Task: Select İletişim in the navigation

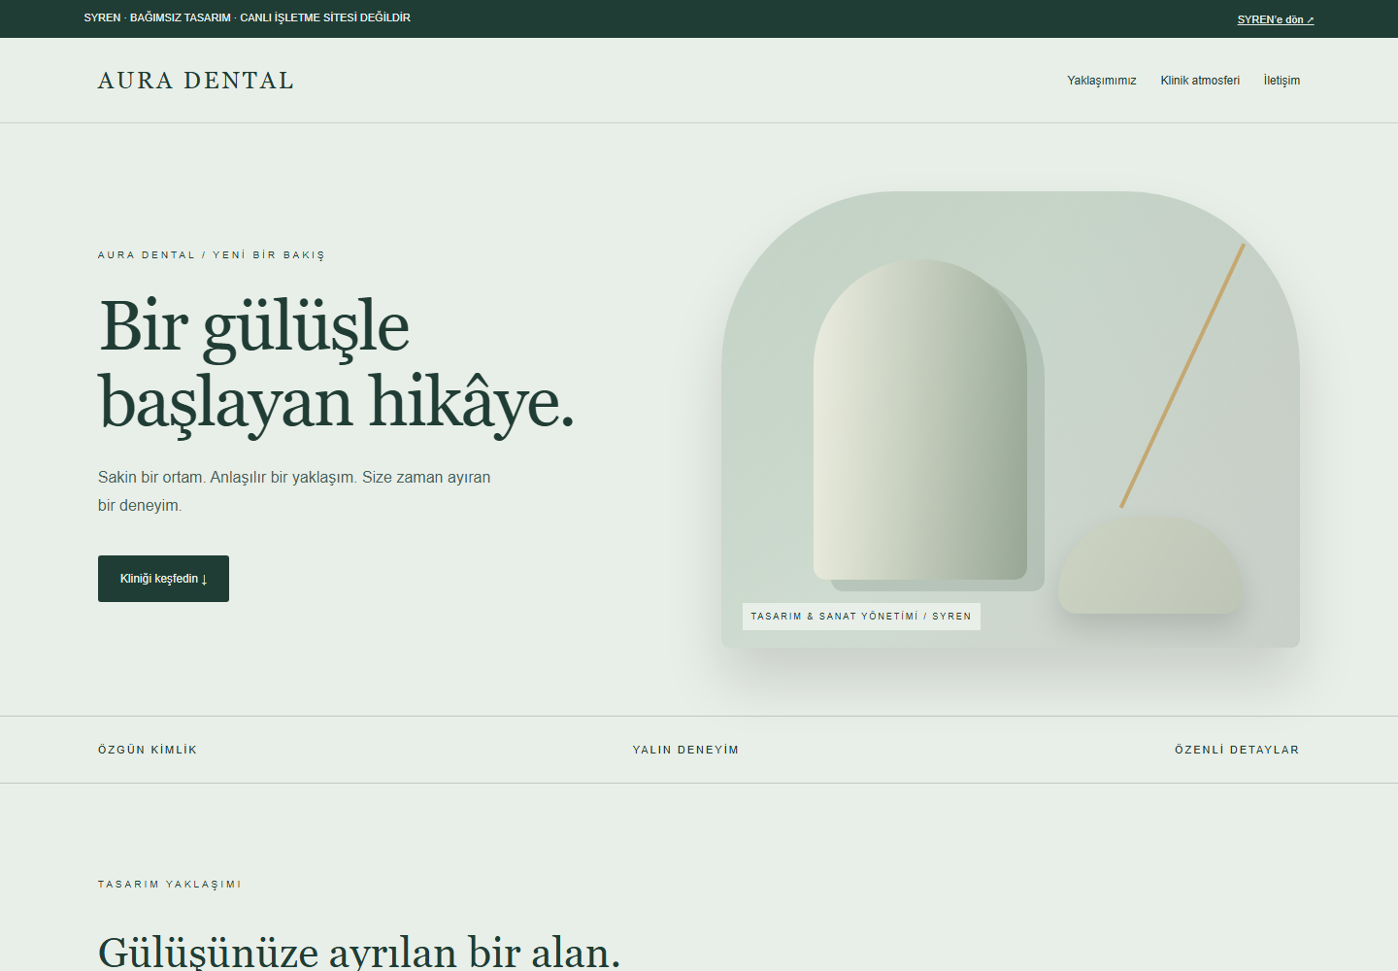Action: 1281,81
